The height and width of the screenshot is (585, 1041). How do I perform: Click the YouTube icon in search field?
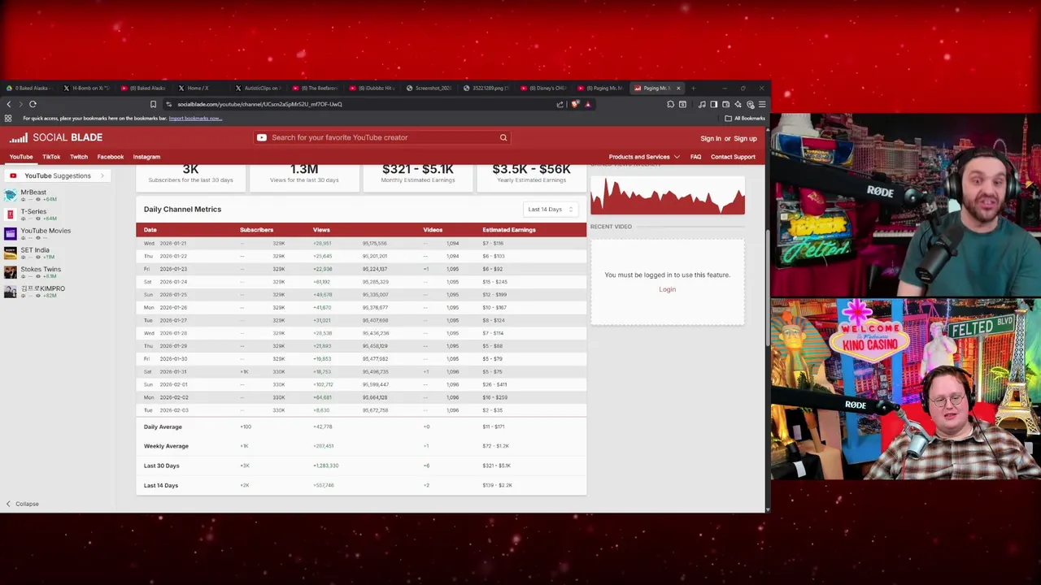click(262, 137)
